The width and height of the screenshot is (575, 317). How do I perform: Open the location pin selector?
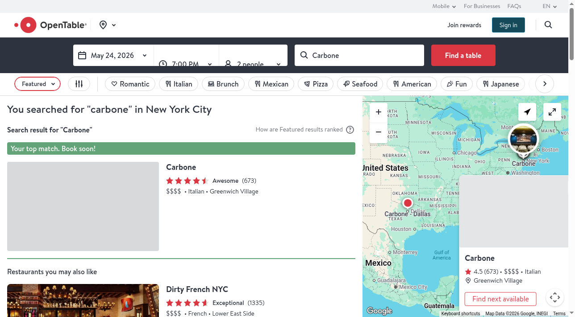point(103,25)
